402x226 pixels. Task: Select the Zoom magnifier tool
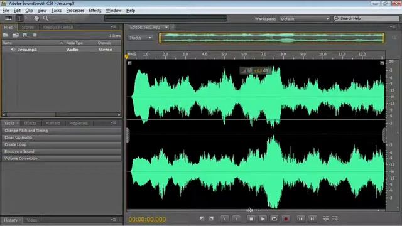[46, 18]
